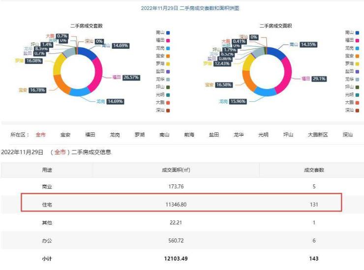Viewport: 364px width, 270px height.
Task: Click 大鹏 legend icon in left chart
Action: pos(168,103)
